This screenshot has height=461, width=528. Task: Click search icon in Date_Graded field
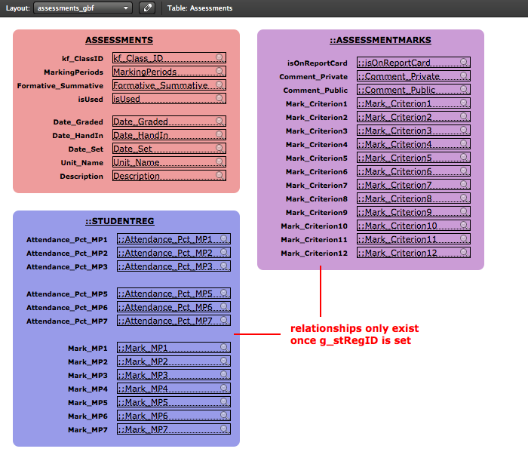coord(219,121)
